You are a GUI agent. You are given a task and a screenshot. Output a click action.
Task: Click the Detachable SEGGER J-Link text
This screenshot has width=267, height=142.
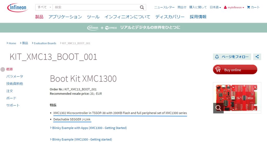point(72,119)
